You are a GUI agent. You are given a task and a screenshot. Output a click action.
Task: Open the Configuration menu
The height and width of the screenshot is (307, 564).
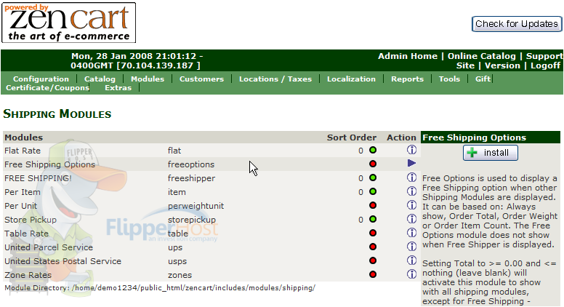41,79
